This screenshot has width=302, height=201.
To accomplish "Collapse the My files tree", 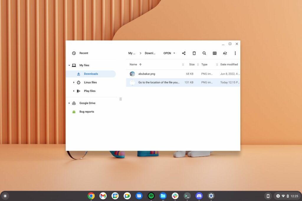I will [69, 65].
